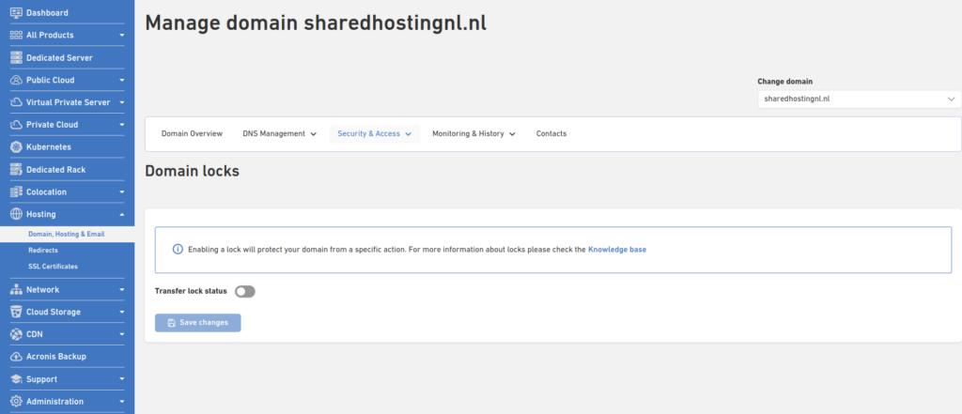This screenshot has width=962, height=414.
Task: Expand the All Products sidebar arrow
Action: [x=122, y=35]
